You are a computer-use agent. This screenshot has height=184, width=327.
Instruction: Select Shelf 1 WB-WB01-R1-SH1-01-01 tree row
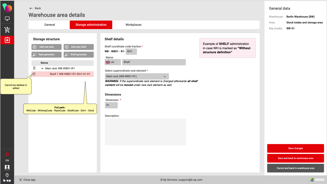pos(70,74)
